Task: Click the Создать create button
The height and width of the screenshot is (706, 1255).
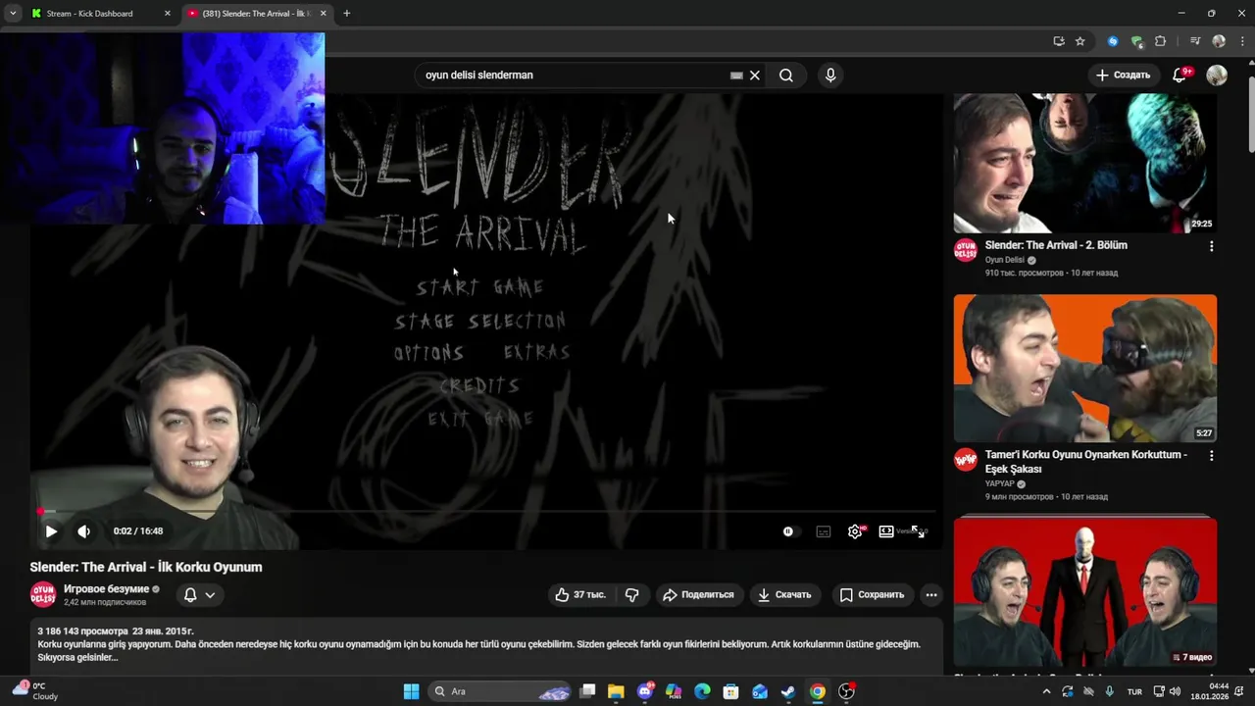Action: click(x=1123, y=76)
